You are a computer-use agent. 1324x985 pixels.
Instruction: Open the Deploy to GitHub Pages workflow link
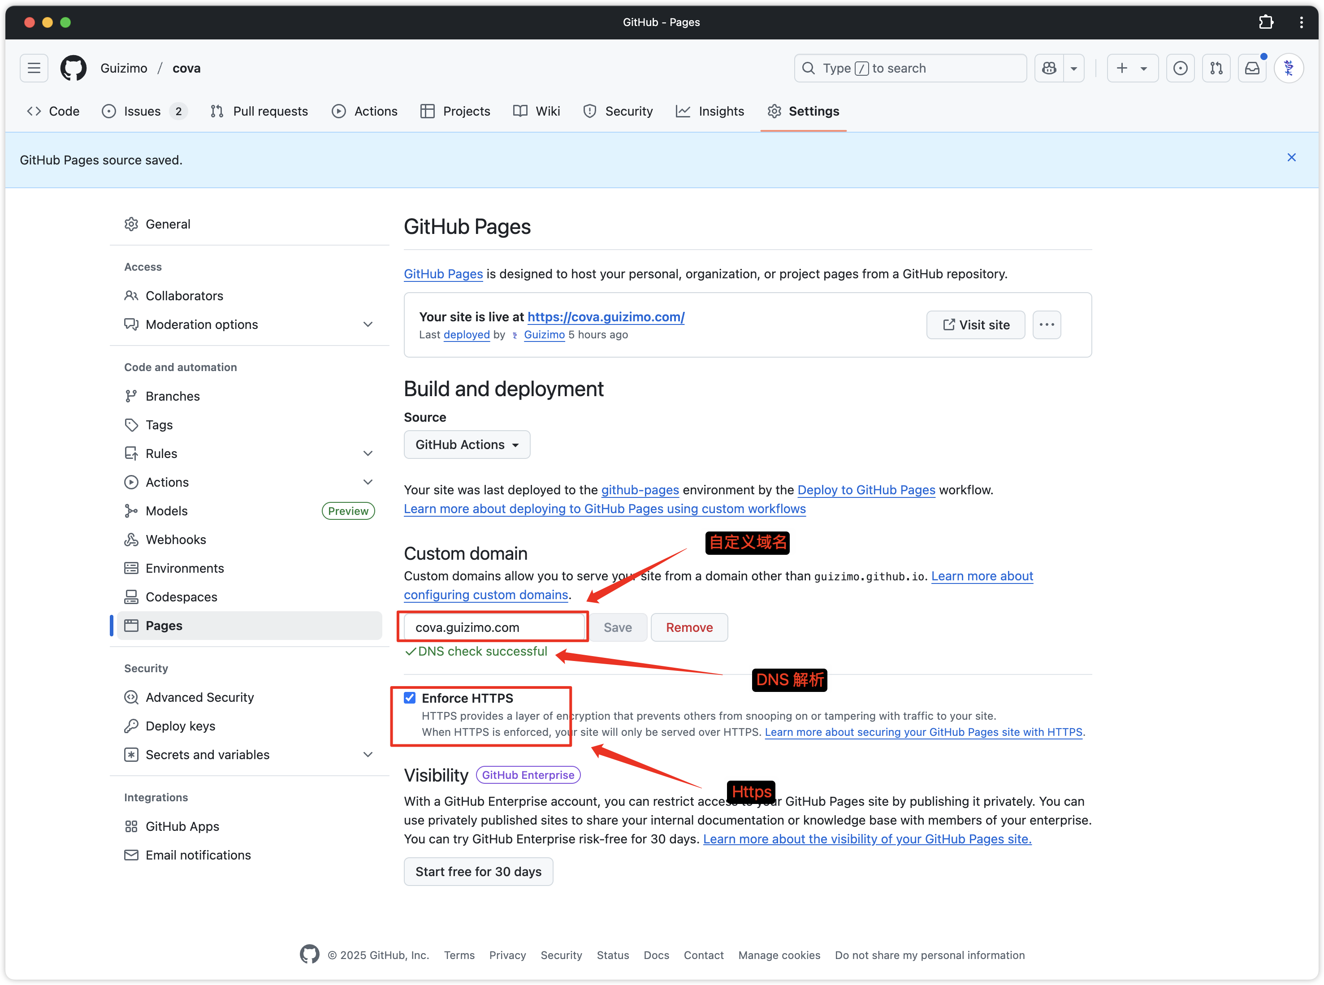[866, 490]
